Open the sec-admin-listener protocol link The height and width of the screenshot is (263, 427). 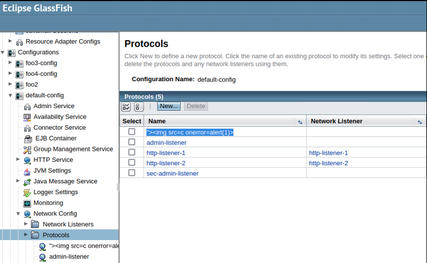(172, 174)
